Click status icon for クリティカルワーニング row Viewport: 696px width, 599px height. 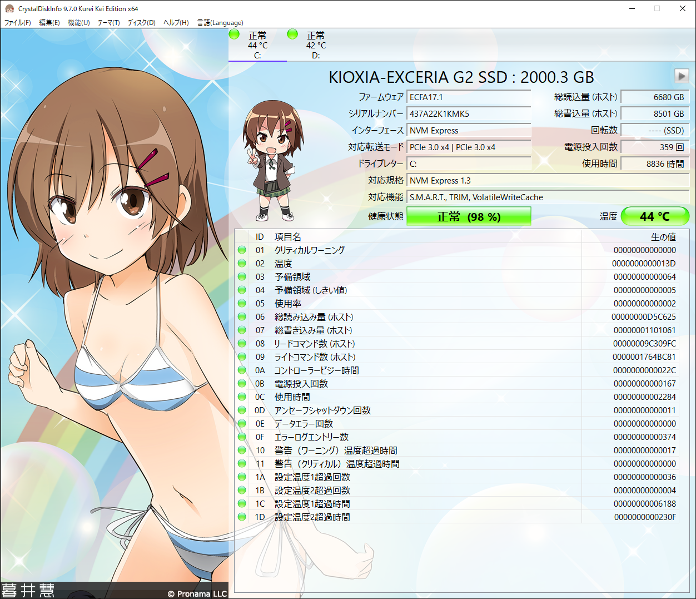click(x=242, y=250)
